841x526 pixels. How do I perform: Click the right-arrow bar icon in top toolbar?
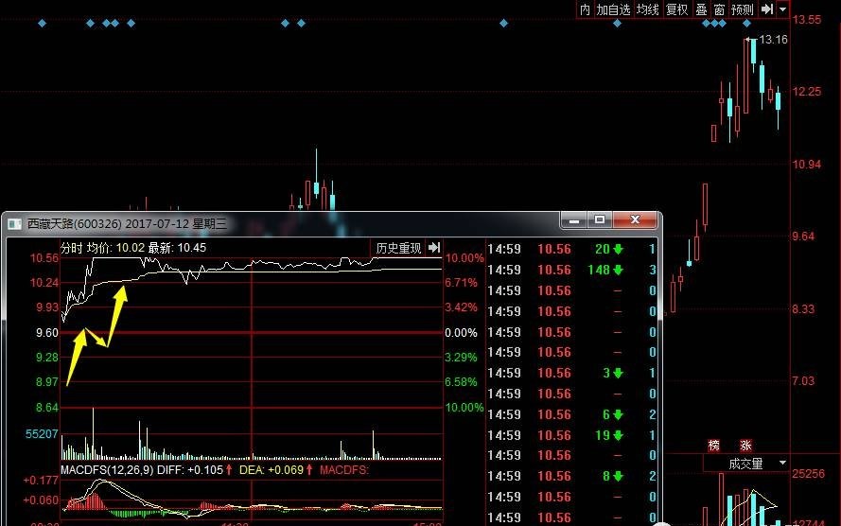[x=767, y=9]
